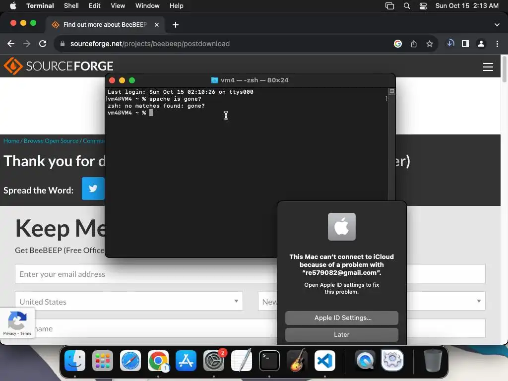The height and width of the screenshot is (381, 508).
Task: Expand the Chrome tab search chevron
Action: coord(497,25)
